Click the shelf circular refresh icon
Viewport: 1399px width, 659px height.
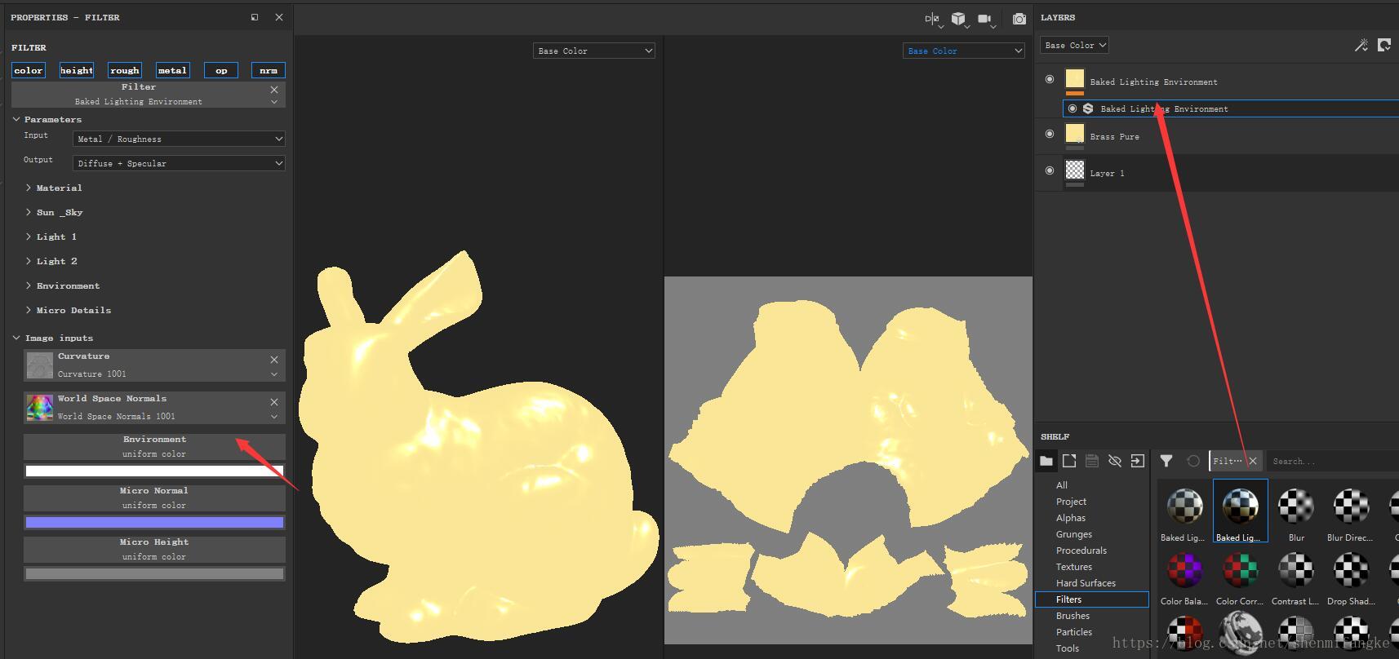(1192, 461)
